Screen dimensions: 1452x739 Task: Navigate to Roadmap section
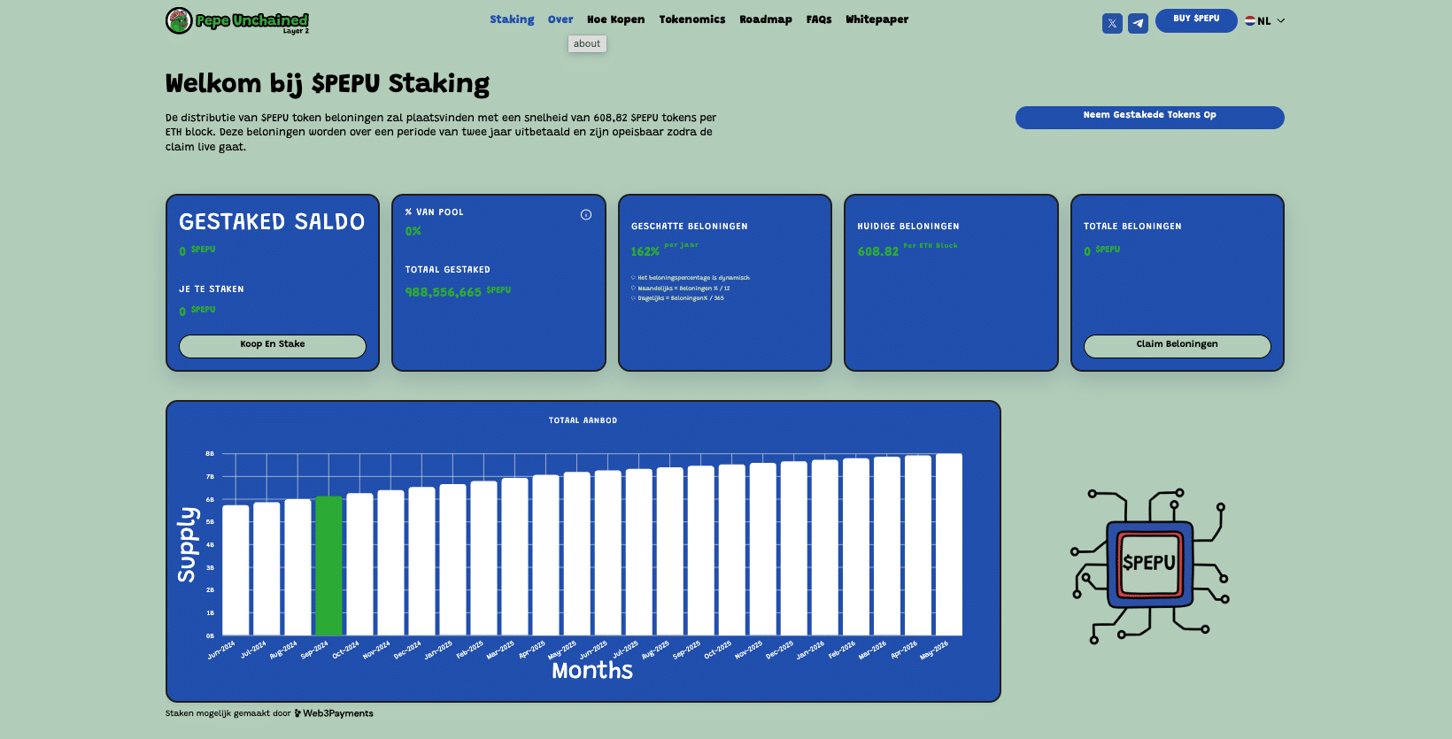[x=766, y=19]
